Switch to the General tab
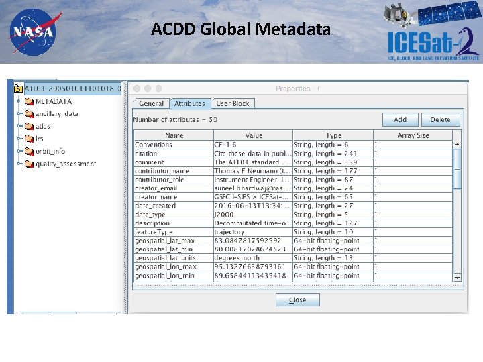This screenshot has height=362, width=483. click(151, 103)
